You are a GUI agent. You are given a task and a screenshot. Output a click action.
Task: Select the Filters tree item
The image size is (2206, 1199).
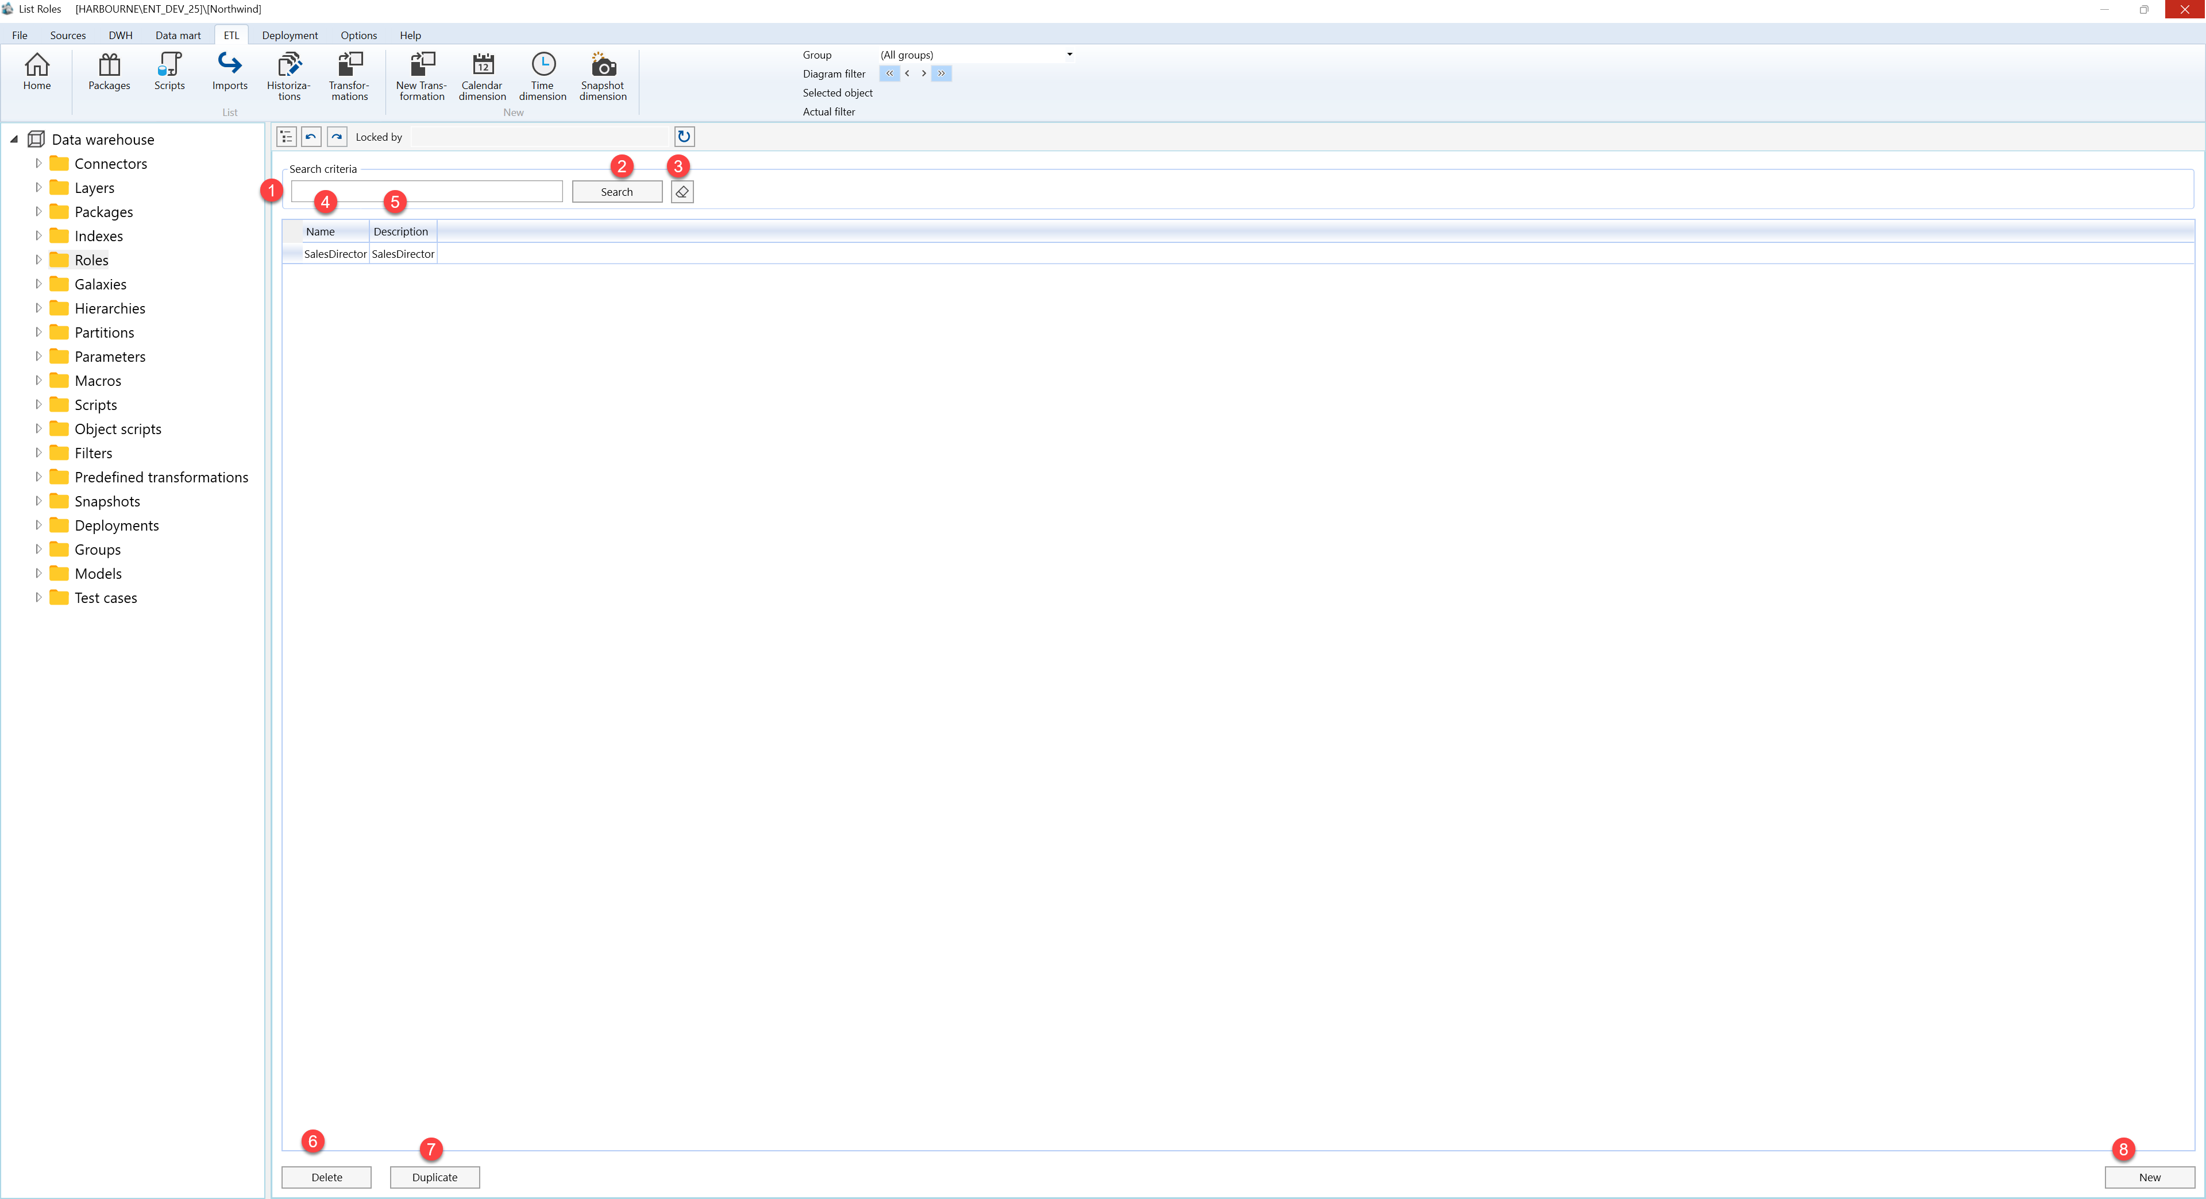coord(93,452)
